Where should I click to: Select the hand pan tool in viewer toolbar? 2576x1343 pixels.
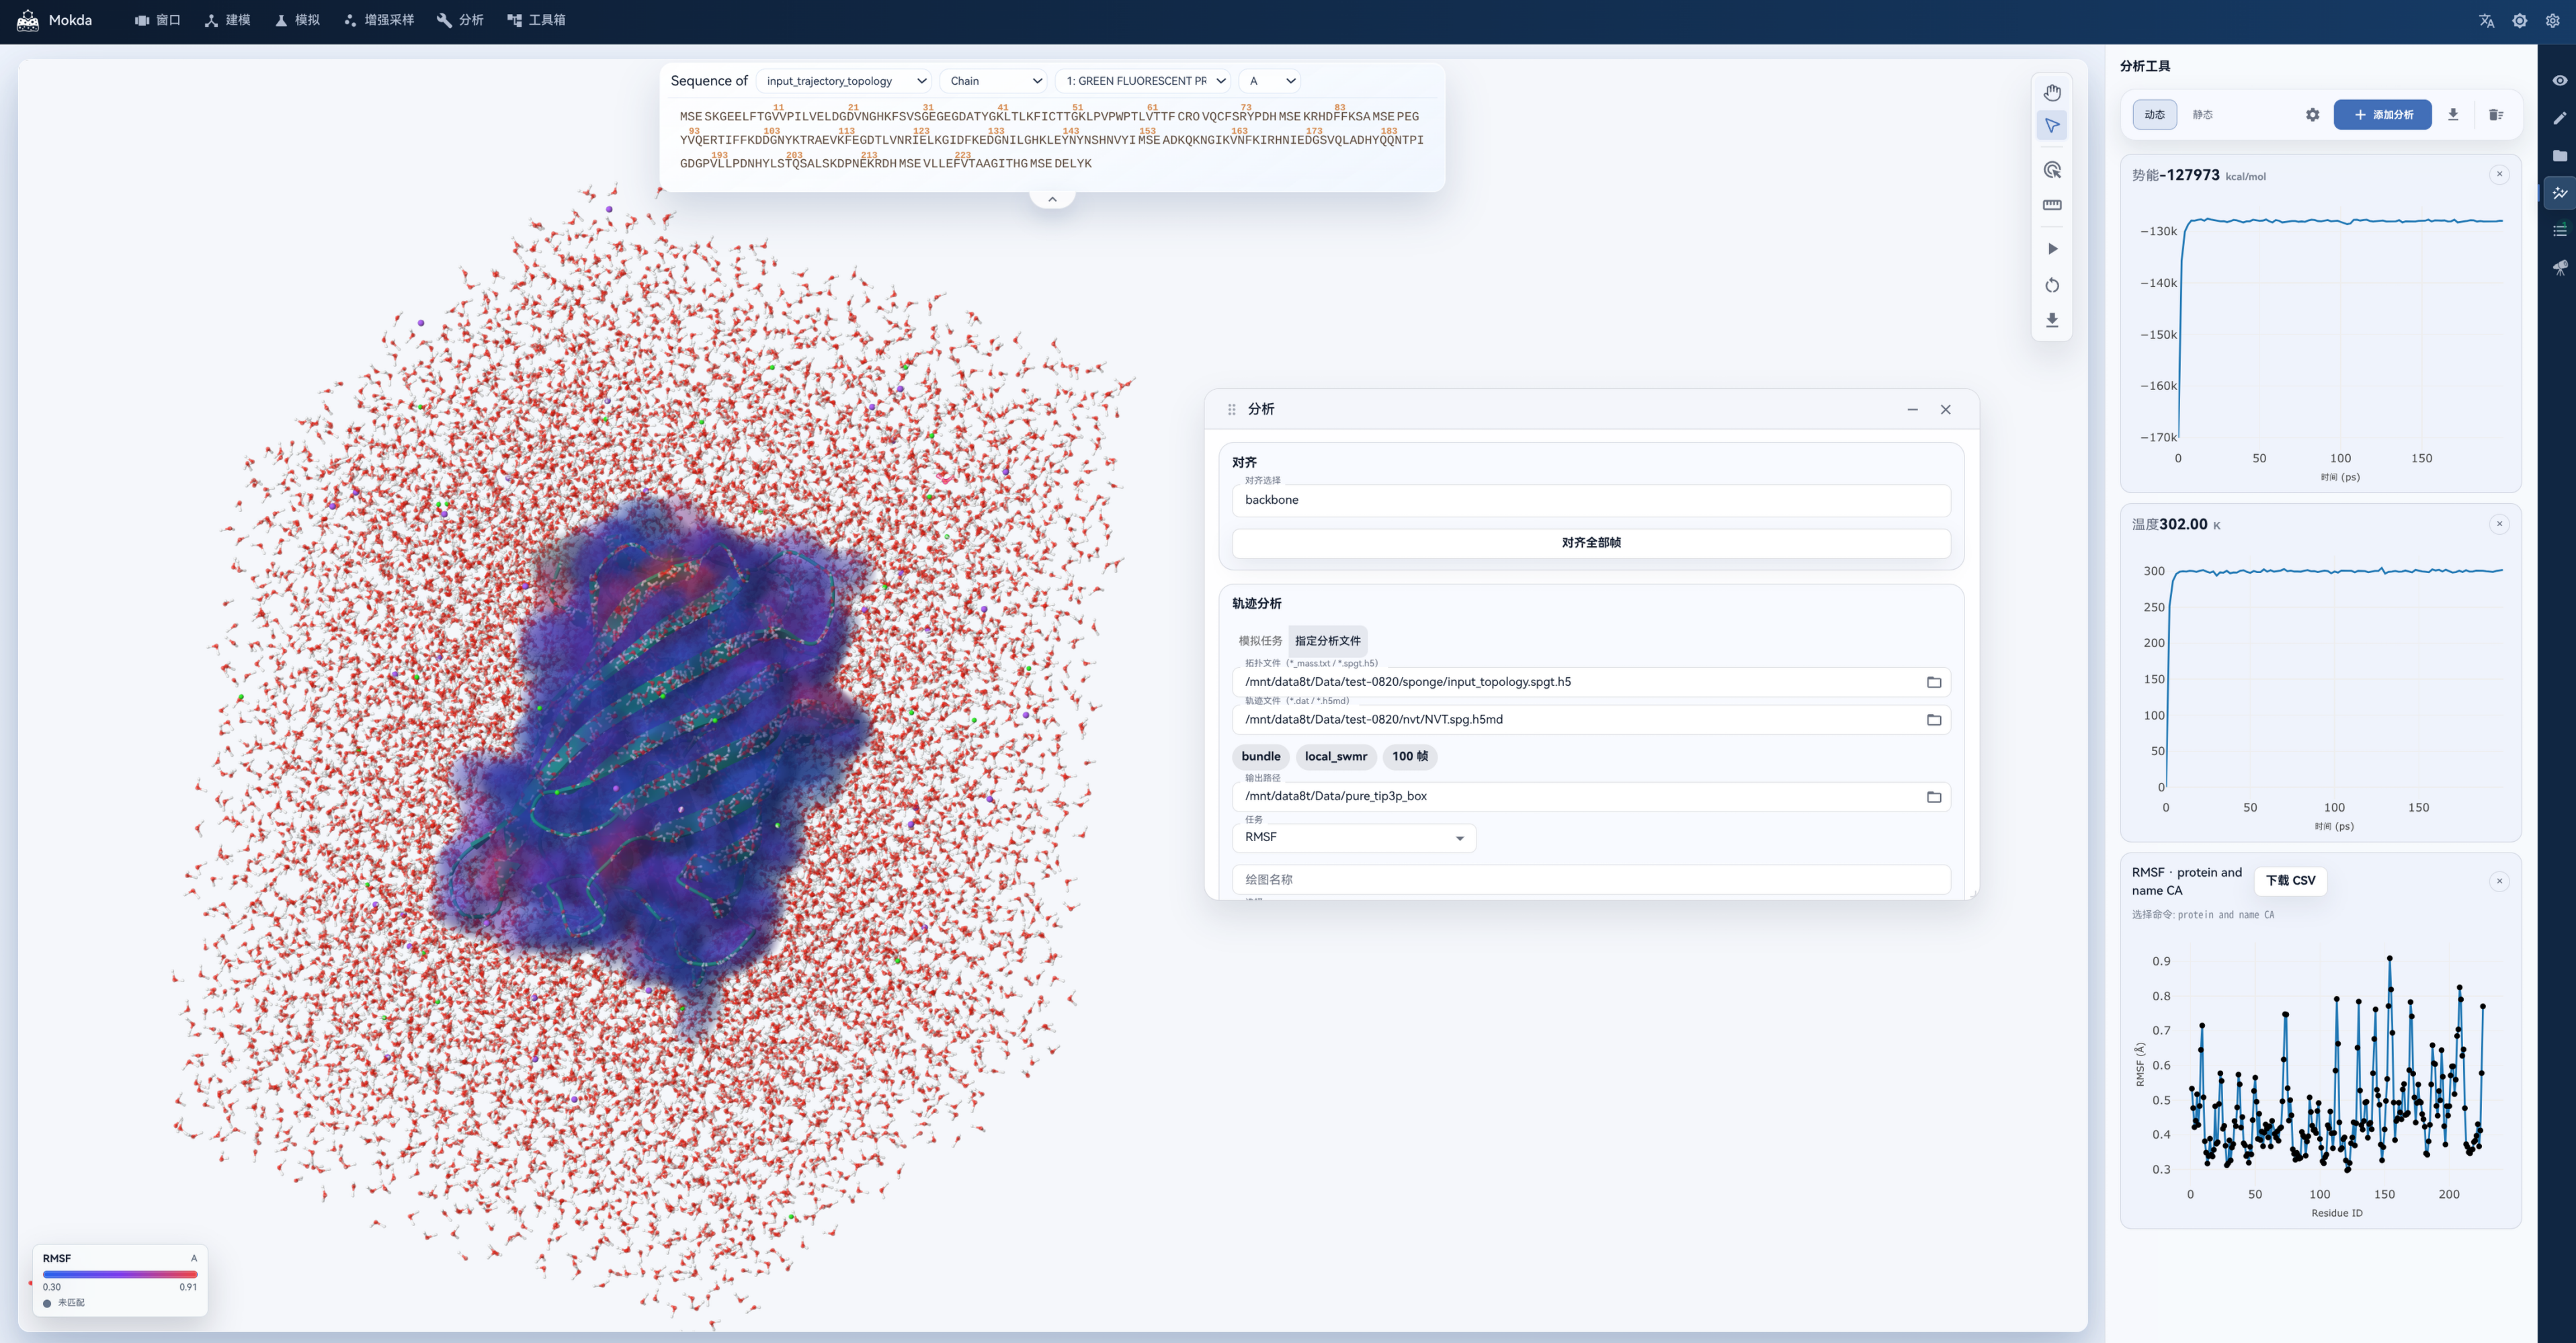(x=2052, y=93)
